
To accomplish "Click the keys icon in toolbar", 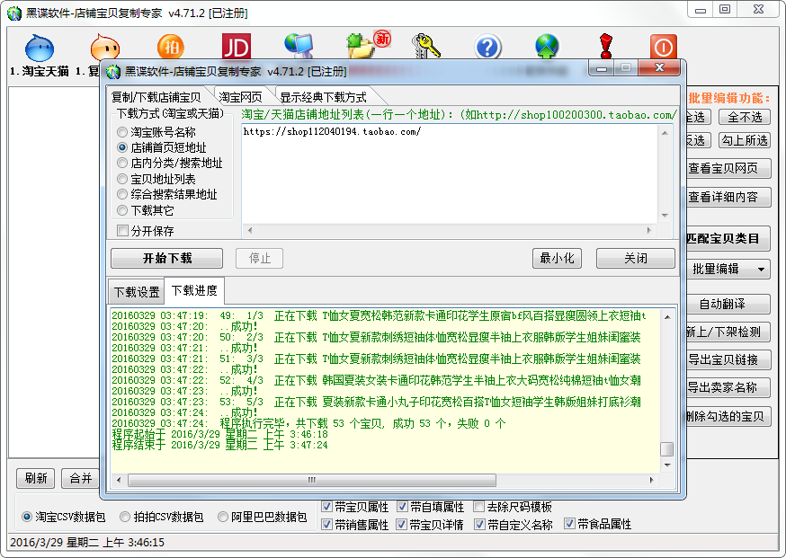I will pyautogui.click(x=425, y=47).
